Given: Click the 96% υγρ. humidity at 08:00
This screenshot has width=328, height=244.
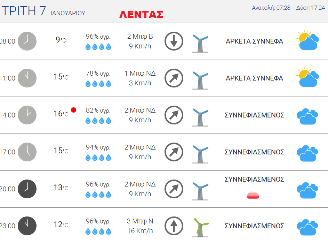Looking at the screenshot, I should pos(98,36).
